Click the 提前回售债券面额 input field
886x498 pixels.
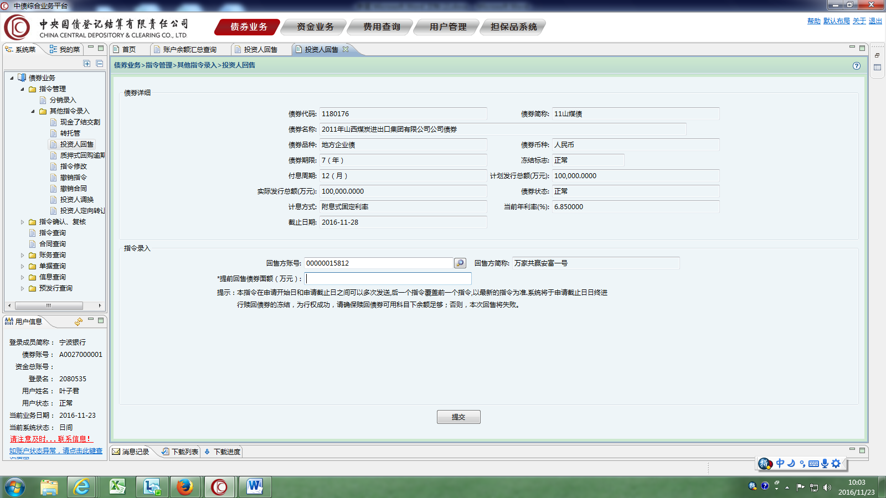click(x=388, y=278)
